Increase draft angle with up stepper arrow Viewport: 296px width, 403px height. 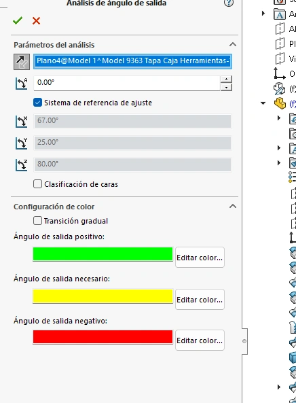pyautogui.click(x=226, y=79)
